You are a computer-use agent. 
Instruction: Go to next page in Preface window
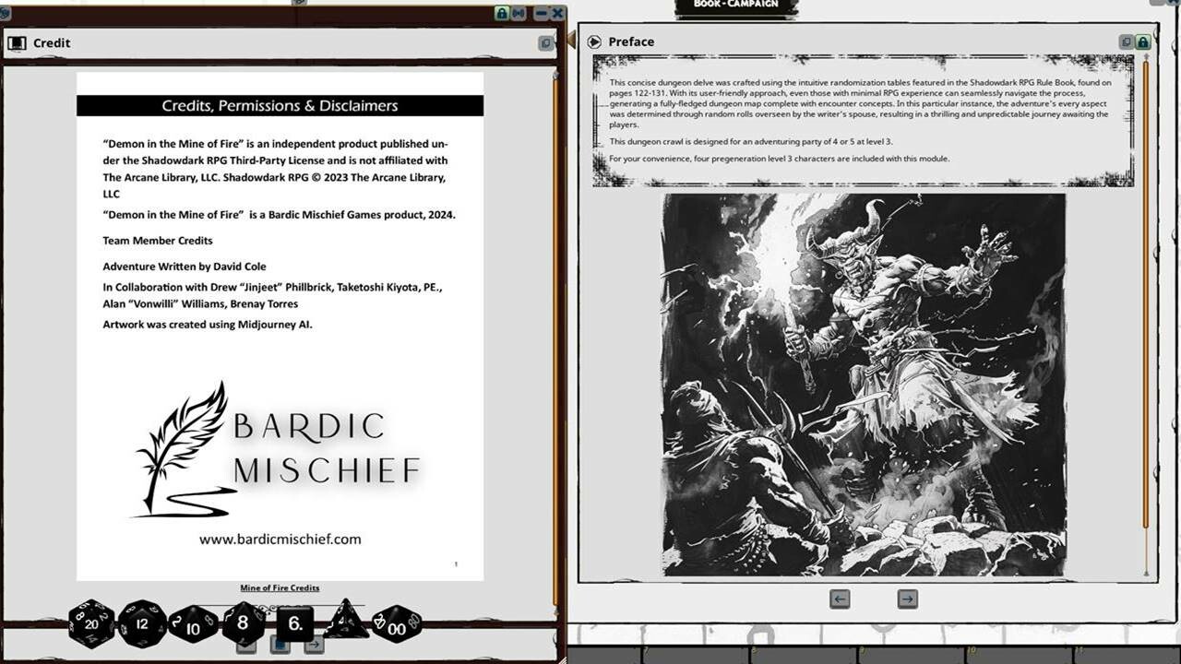(x=907, y=599)
